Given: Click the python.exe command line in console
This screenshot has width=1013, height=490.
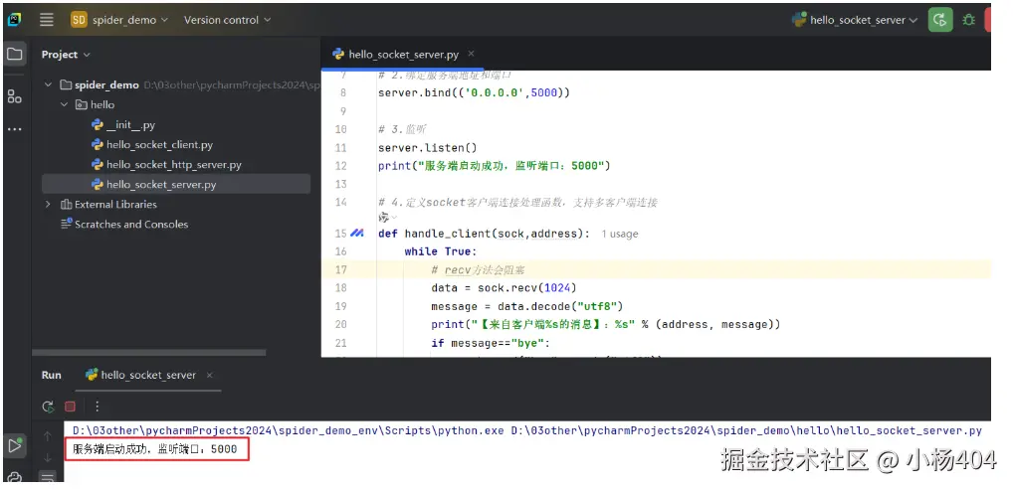Looking at the screenshot, I should coord(526,430).
